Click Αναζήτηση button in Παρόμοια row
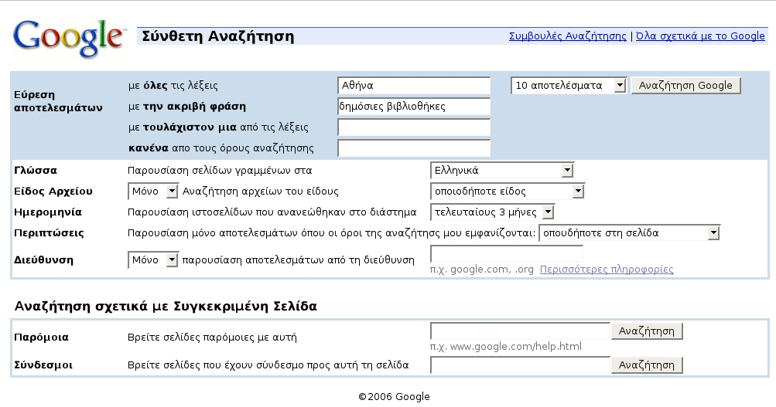Screen dimensions: 776x407 647,331
